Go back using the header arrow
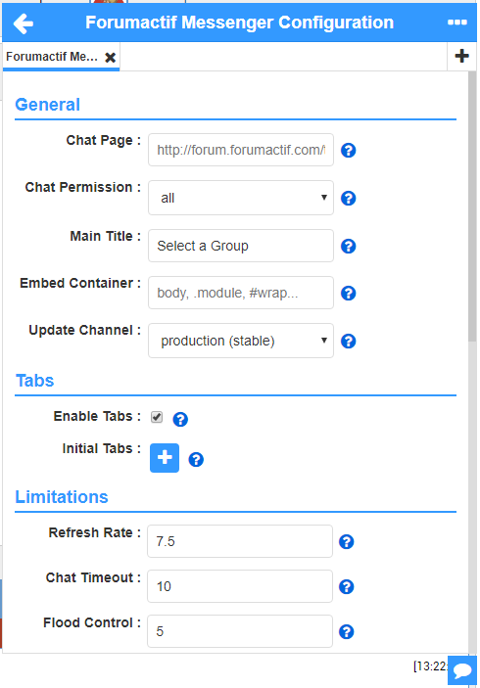Viewport: 480px width, 688px height. pos(24,23)
